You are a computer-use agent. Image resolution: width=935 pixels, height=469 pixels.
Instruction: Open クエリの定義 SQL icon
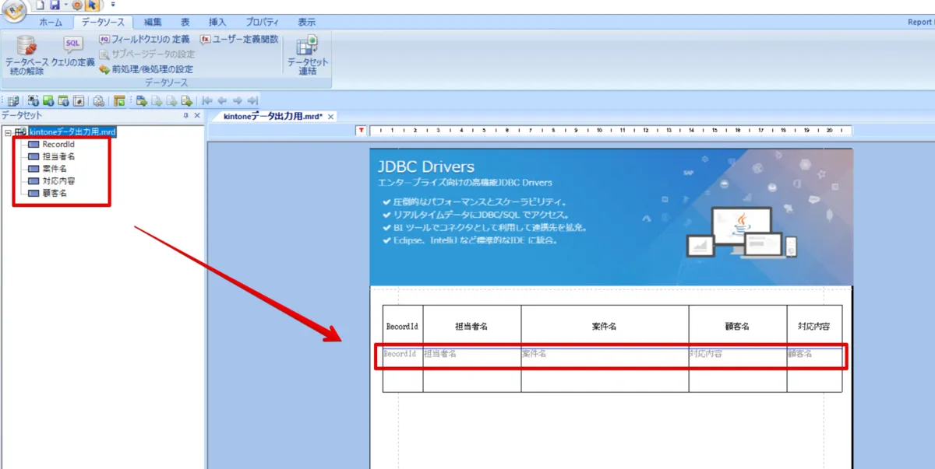point(73,46)
